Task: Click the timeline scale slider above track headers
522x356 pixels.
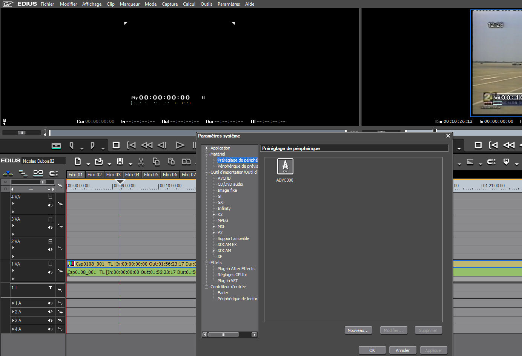Action: [x=33, y=182]
